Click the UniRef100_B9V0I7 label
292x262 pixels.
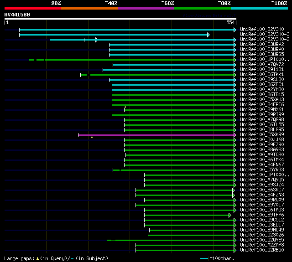(x=262, y=205)
